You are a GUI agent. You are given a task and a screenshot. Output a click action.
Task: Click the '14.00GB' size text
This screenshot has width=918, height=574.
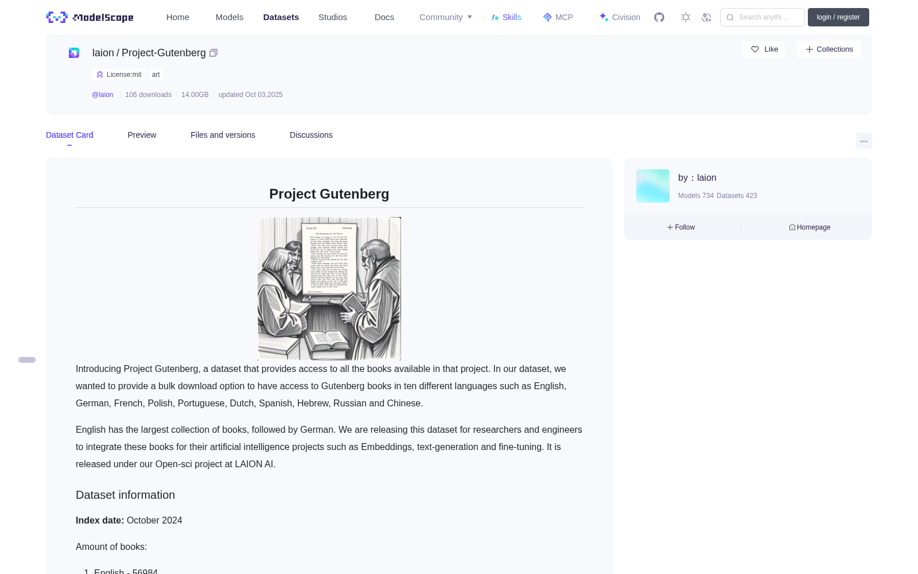[195, 95]
